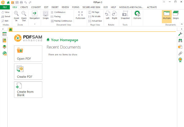This screenshot has height=127, width=184.
Task: Open the binoculars search panel
Action: tap(180, 40)
